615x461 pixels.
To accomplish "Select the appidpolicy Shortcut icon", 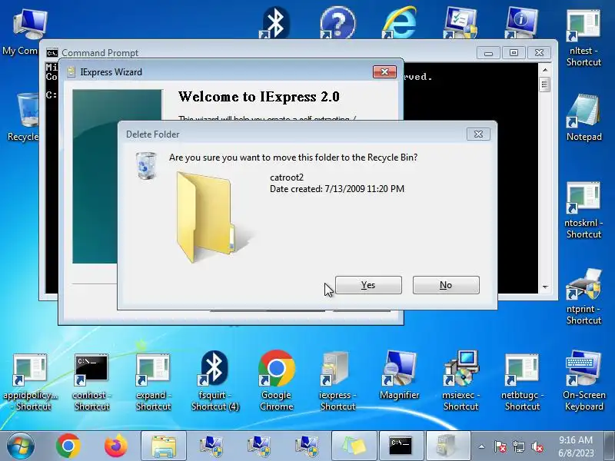I will click(30, 382).
